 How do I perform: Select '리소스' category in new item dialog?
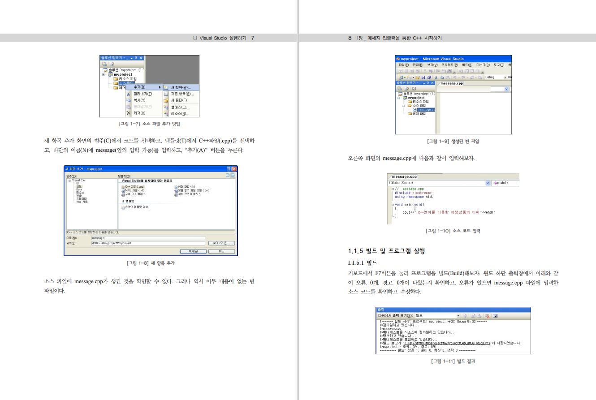[80, 193]
